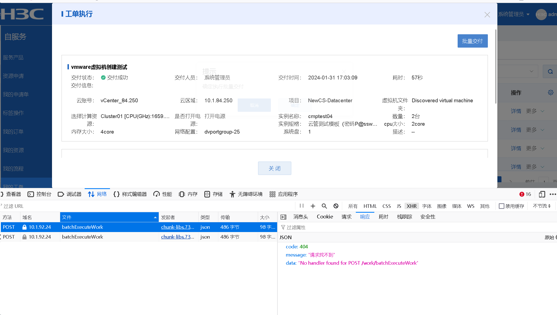Open the 存储 devtools tab
This screenshot has width=557, height=315.
pos(213,194)
